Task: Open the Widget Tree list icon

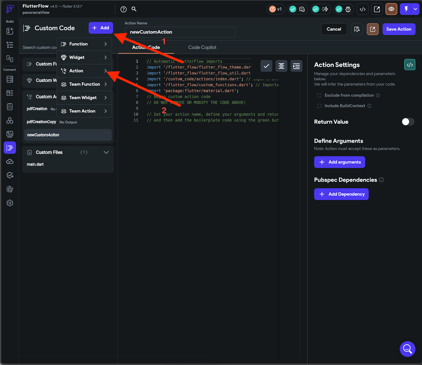Action: coord(10,45)
